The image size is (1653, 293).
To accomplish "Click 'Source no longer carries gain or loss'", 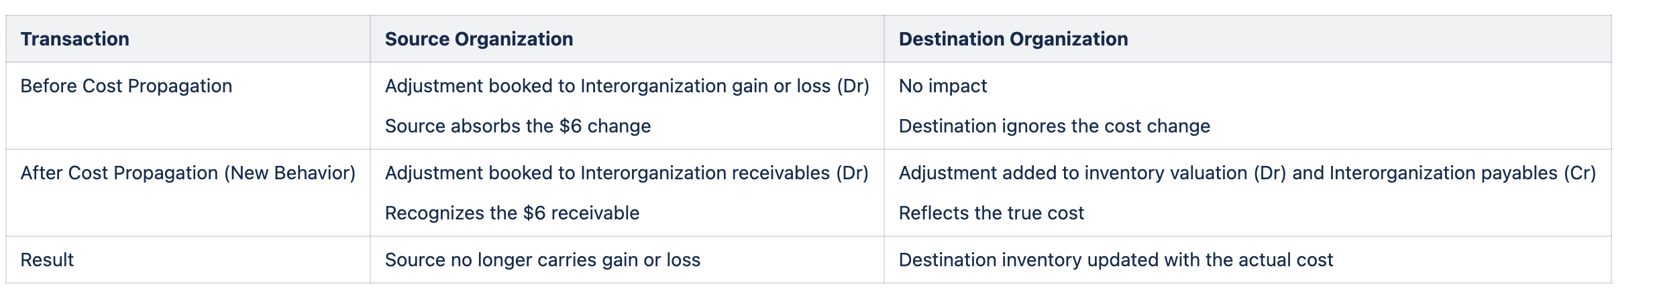I will (542, 260).
